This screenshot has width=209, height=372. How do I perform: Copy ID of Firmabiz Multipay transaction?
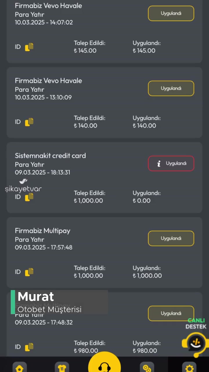tap(29, 272)
